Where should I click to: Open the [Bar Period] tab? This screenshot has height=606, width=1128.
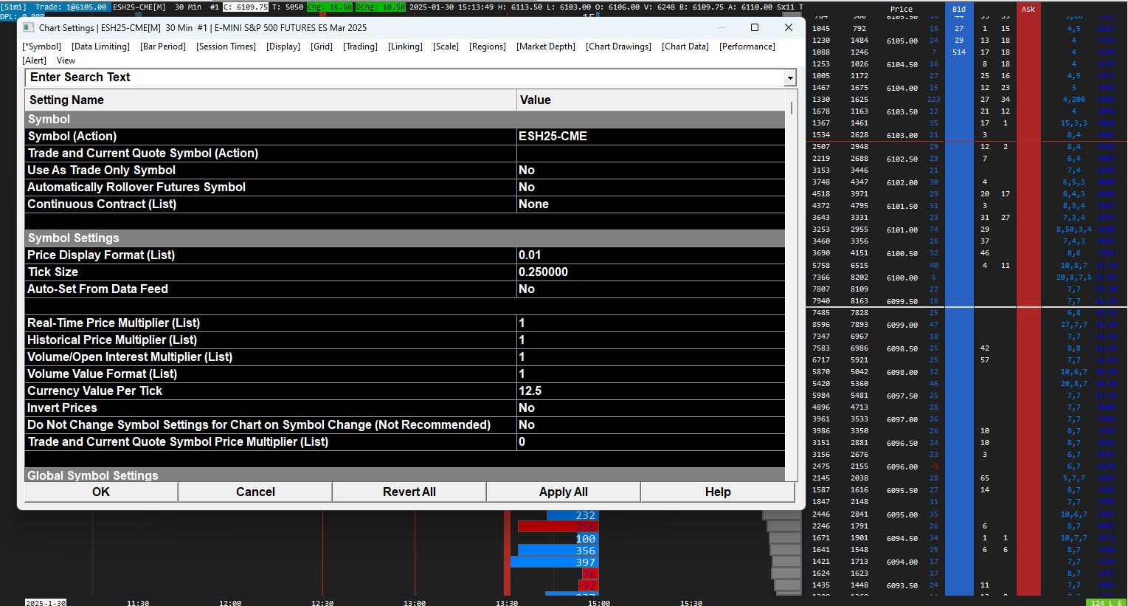(163, 47)
